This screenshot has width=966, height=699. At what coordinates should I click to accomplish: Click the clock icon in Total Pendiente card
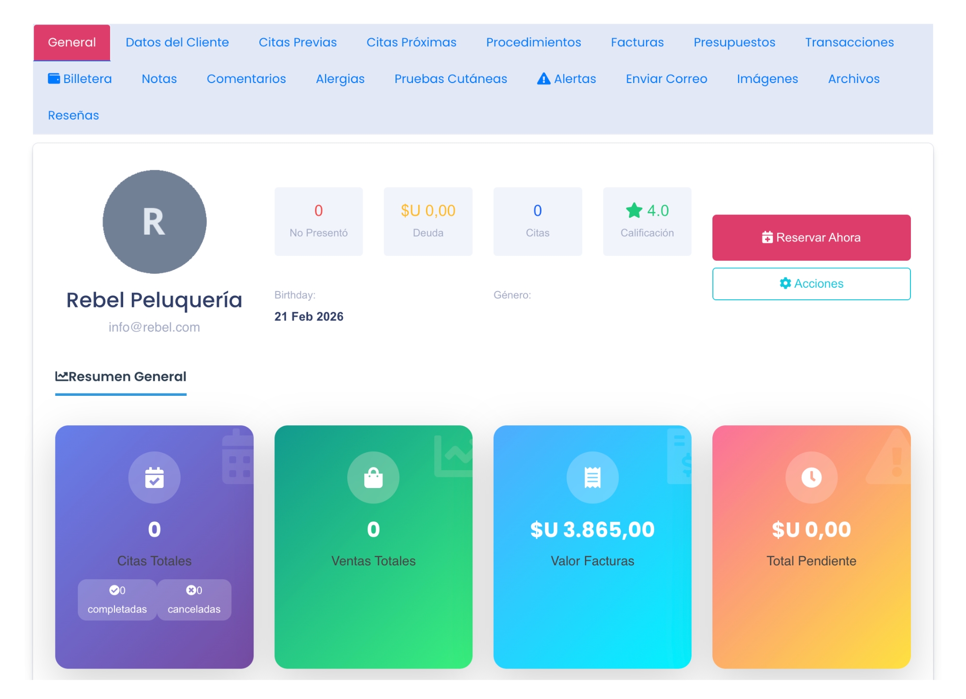click(811, 477)
